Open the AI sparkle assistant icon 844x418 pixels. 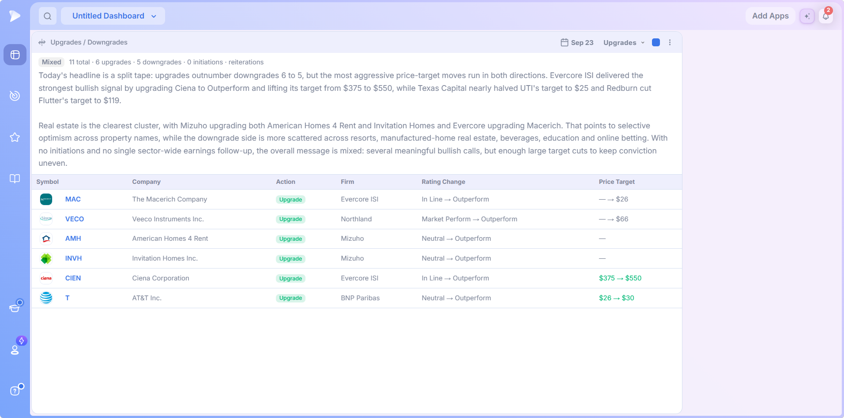(x=807, y=16)
